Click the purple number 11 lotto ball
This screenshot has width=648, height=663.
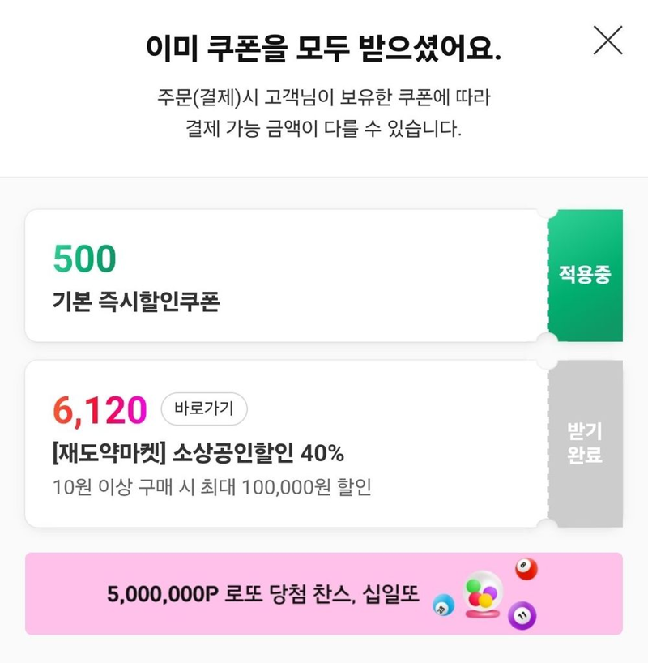(x=522, y=615)
